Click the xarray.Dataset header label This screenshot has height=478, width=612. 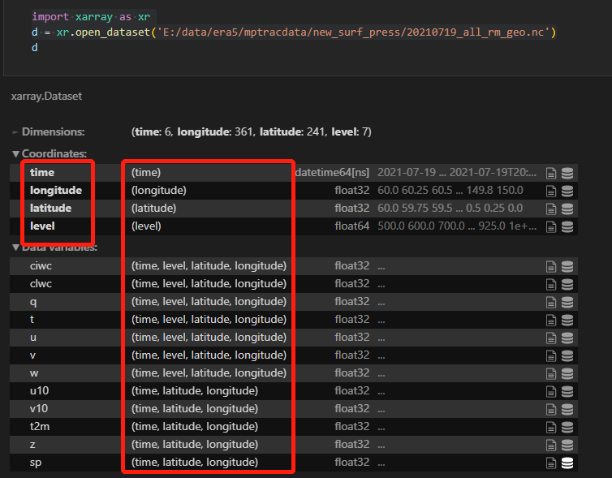pyautogui.click(x=46, y=96)
